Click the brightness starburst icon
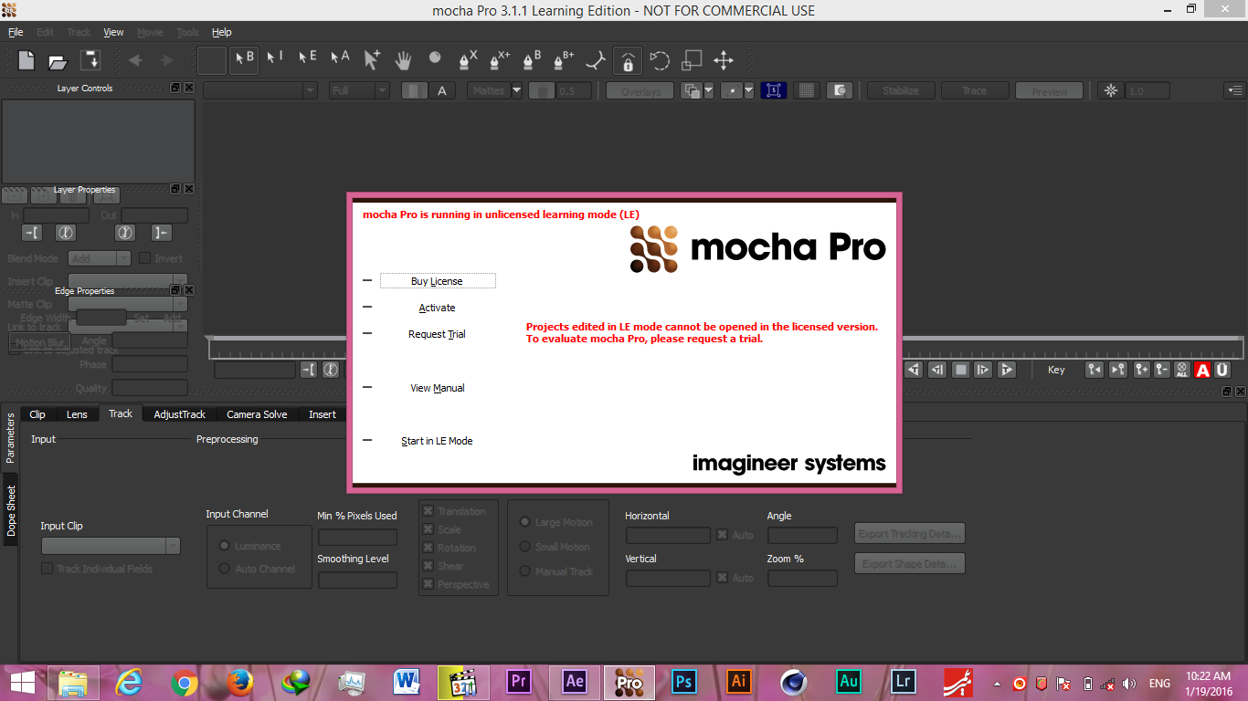The width and height of the screenshot is (1248, 701). click(x=1111, y=90)
